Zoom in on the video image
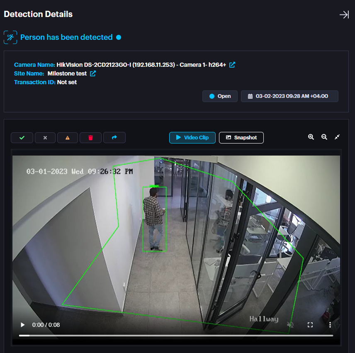Screen dimensions: 355x353 pos(311,137)
